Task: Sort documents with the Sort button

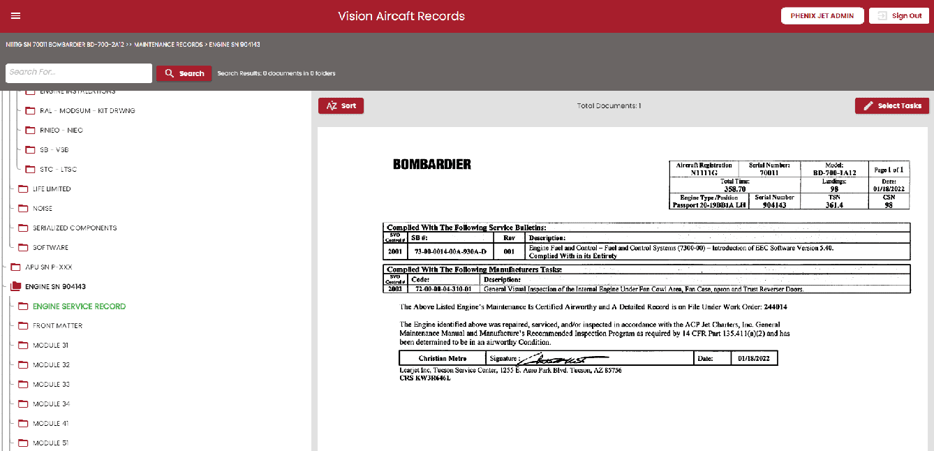Action: click(x=341, y=106)
